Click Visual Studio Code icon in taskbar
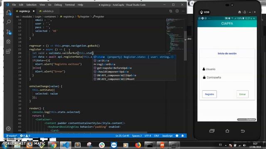The width and height of the screenshot is (266, 149). pyautogui.click(x=66, y=145)
